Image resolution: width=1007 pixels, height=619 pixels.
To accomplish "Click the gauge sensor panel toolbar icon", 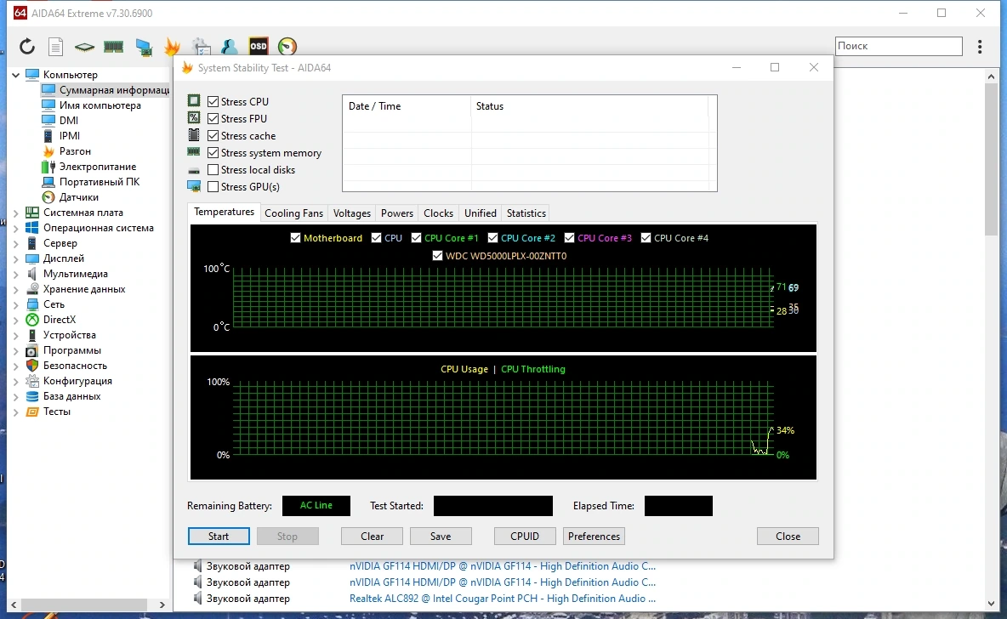I will click(287, 46).
